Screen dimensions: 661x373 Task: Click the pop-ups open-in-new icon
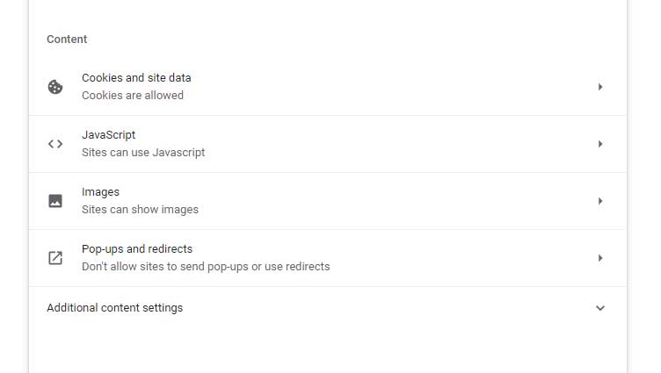55,258
